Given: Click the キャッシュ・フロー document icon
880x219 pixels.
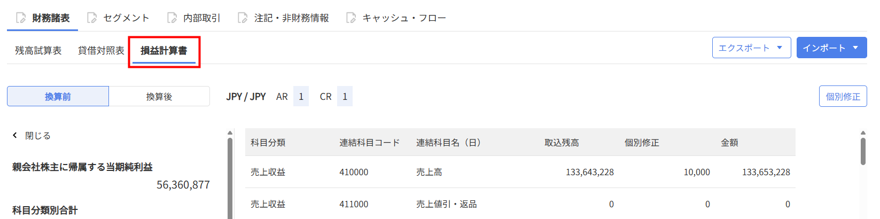Looking at the screenshot, I should coord(351,18).
